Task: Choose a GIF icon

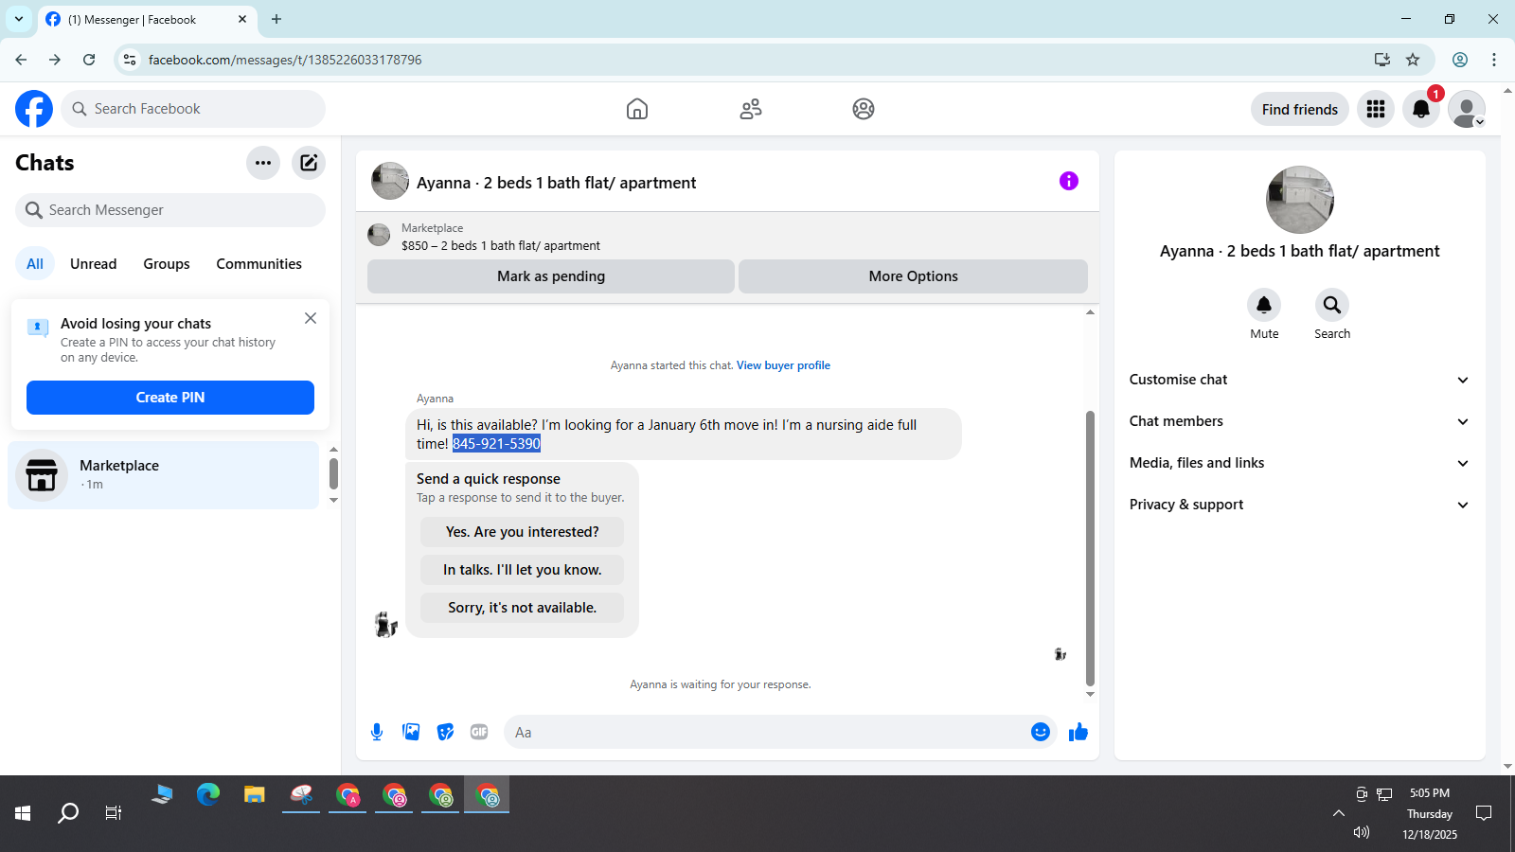Action: 479,732
